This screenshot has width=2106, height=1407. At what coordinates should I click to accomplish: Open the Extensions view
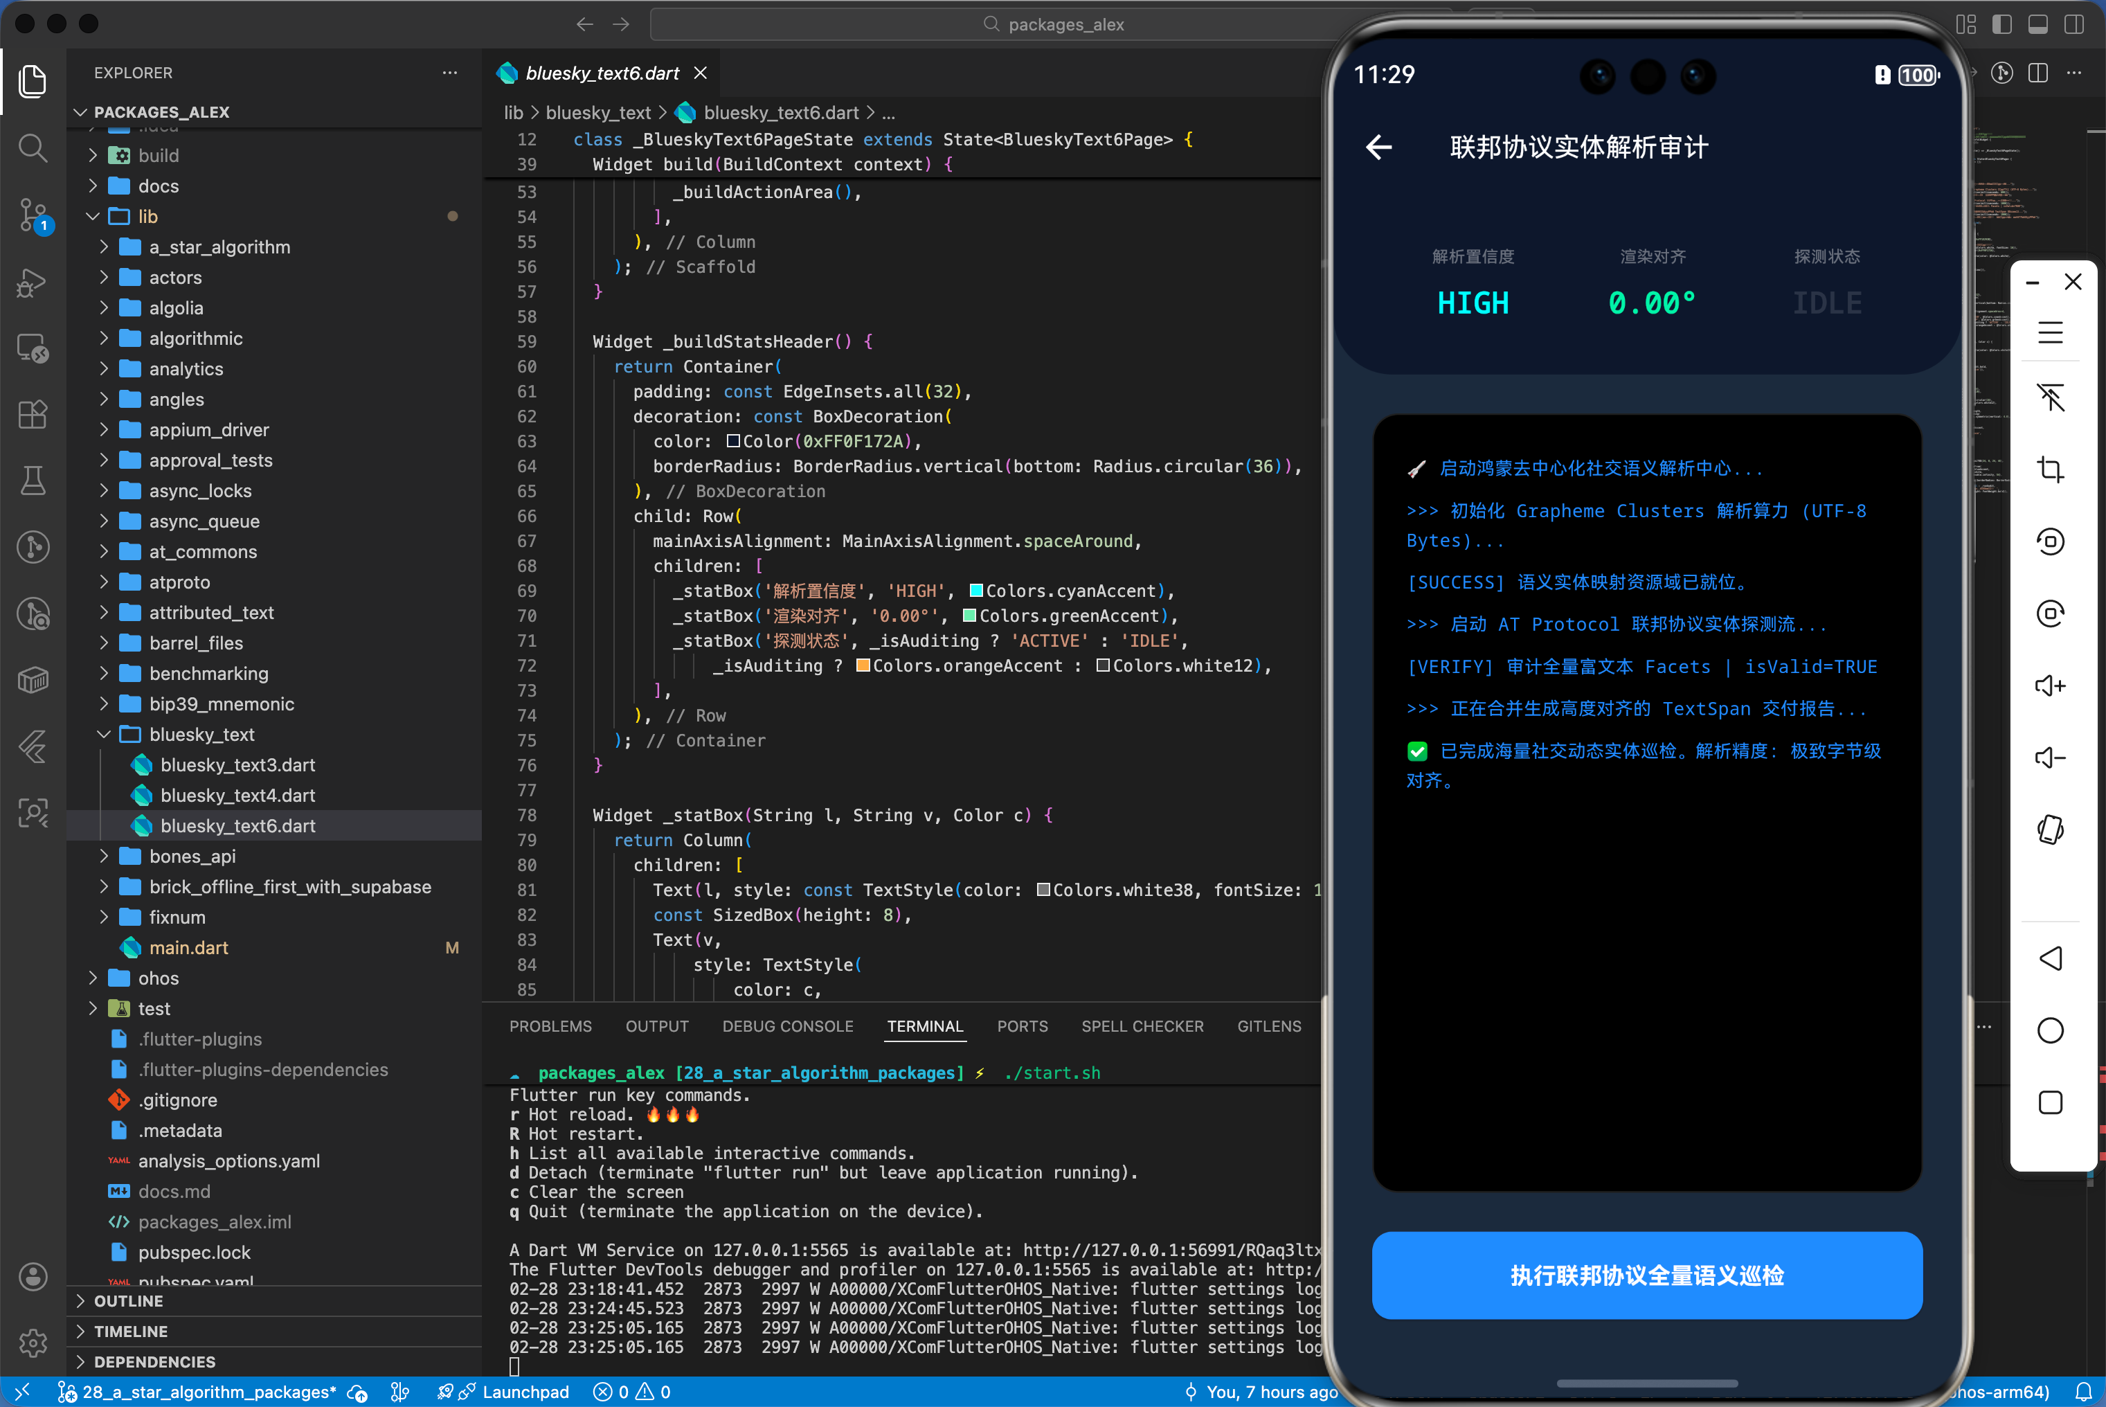tap(33, 415)
